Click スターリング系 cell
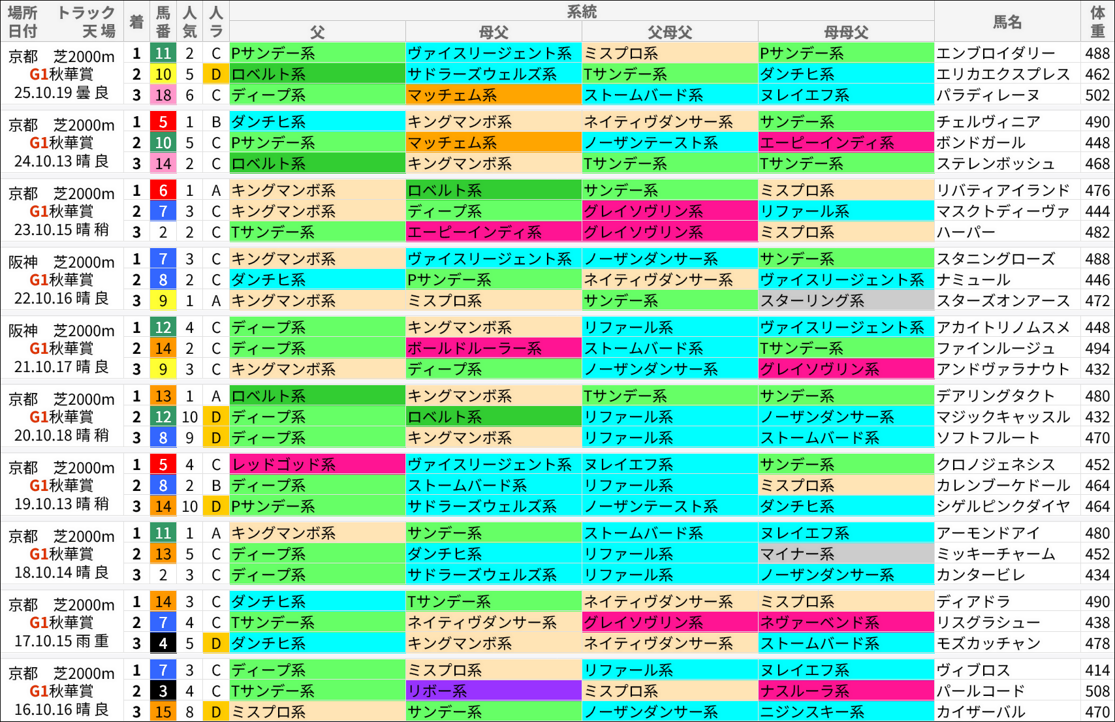Viewport: 1115px width, 722px height. pyautogui.click(x=846, y=301)
